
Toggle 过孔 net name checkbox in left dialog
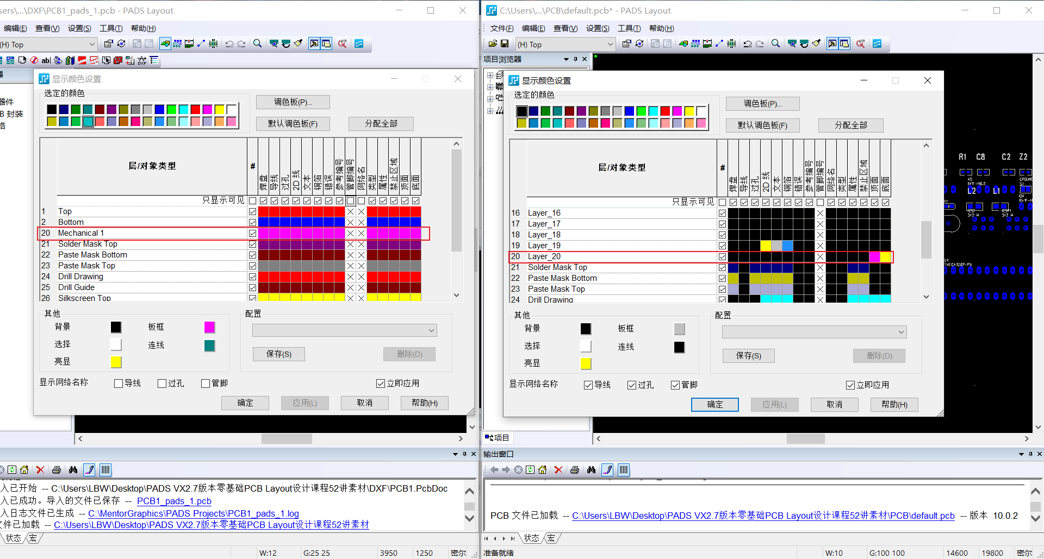coord(161,384)
